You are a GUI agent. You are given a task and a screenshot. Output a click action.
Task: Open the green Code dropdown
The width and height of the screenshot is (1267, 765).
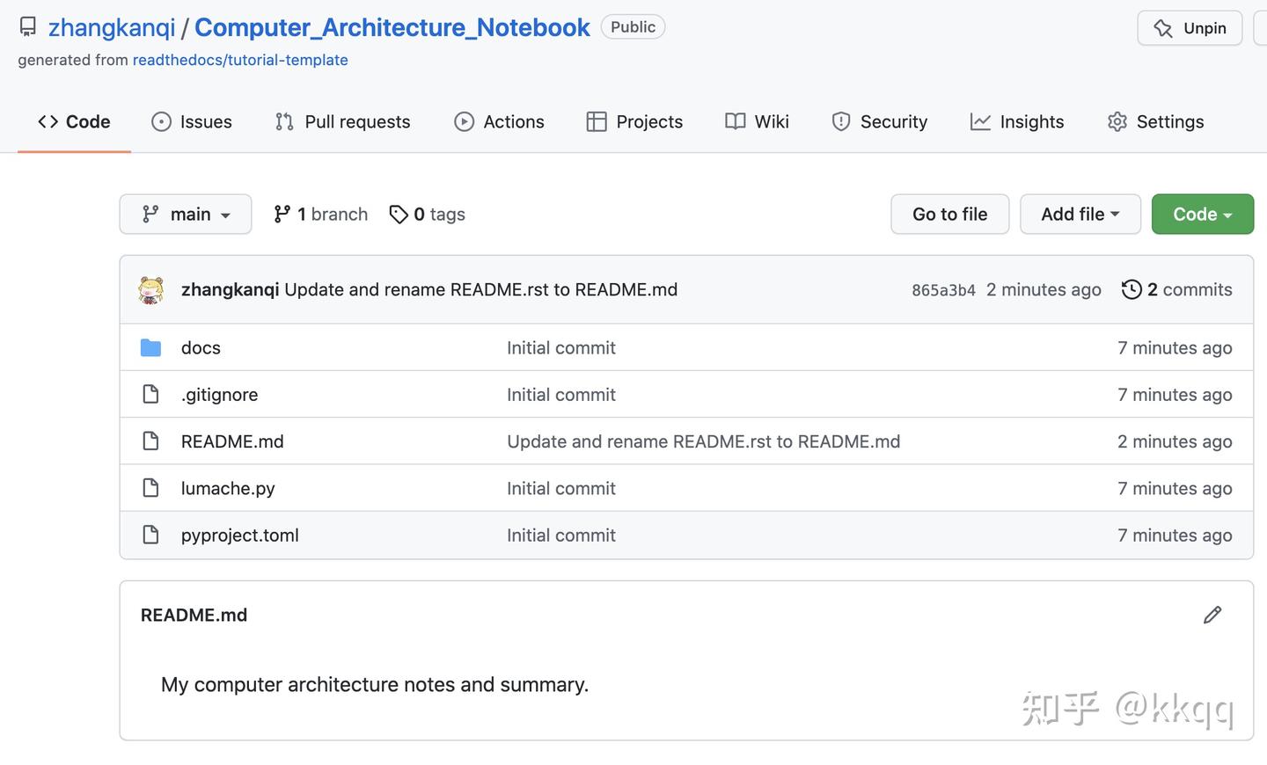click(x=1202, y=214)
